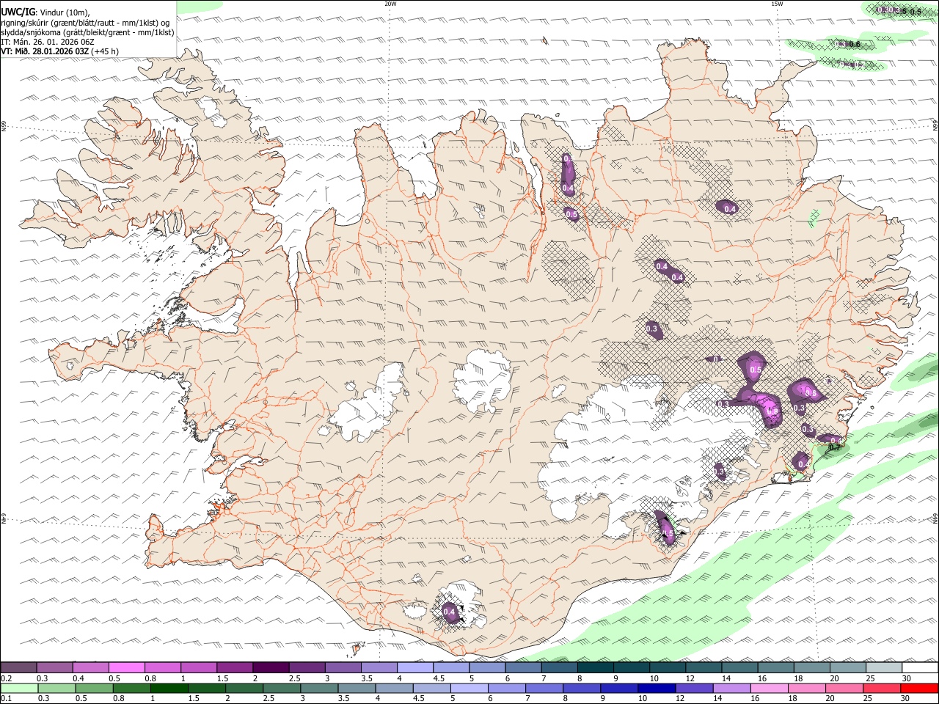This screenshot has height=704, width=939.
Task: Pick dark purple snow swatch between 2 and 2.5
Action: [x=271, y=667]
